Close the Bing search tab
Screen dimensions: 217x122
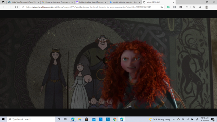pos(139,2)
